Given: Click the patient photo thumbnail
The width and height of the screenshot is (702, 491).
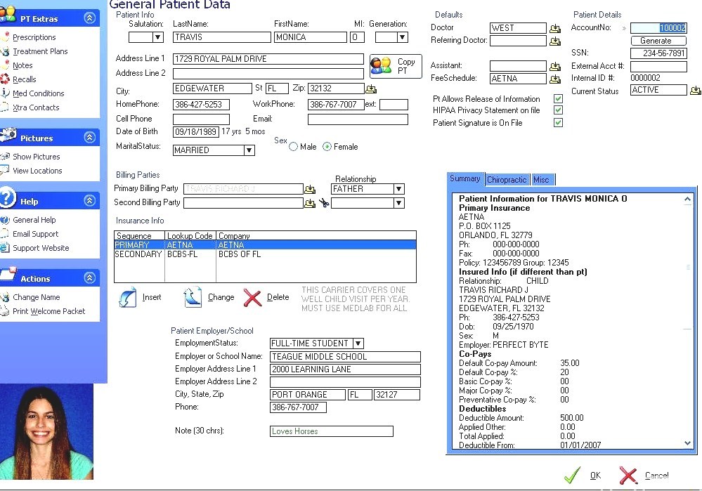Looking at the screenshot, I should pos(46,432).
